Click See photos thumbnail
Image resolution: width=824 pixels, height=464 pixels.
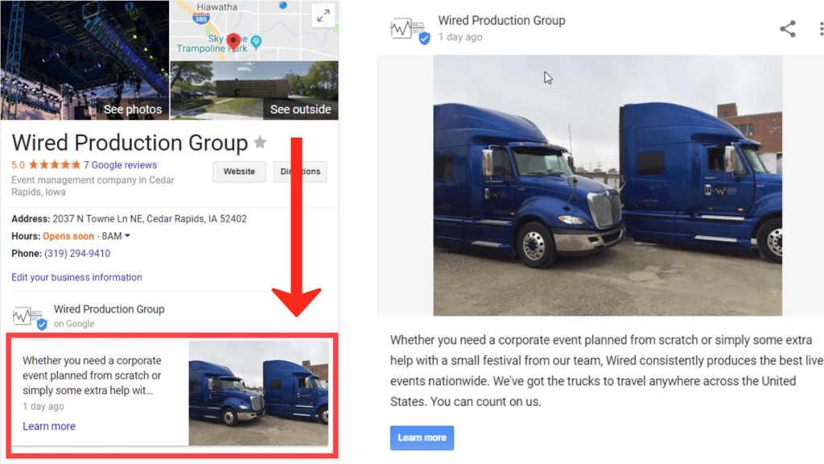(x=84, y=60)
